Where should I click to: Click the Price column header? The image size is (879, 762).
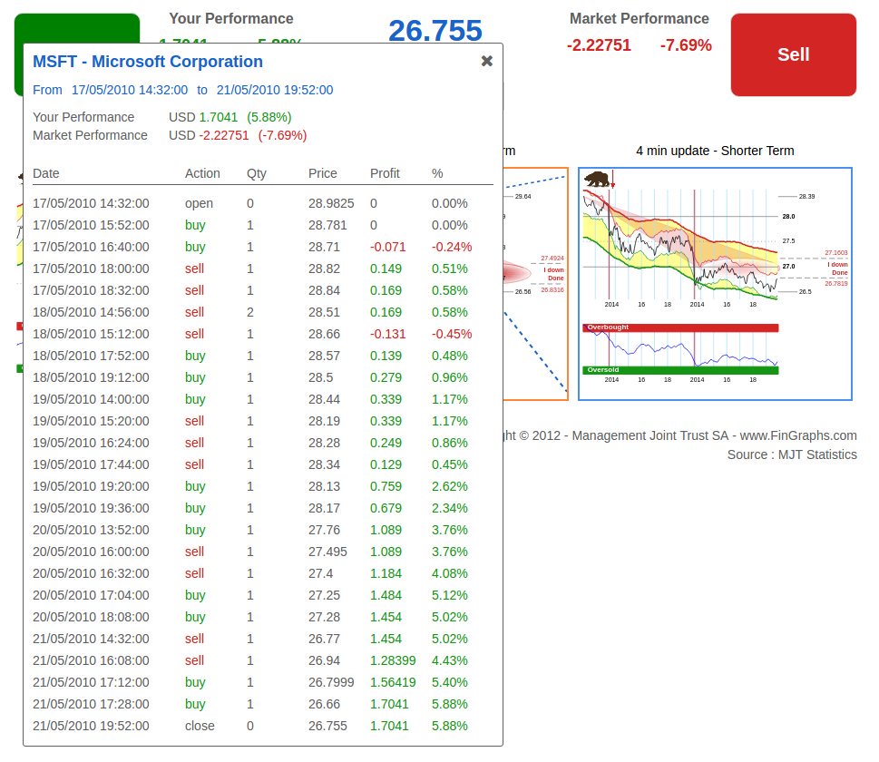tap(322, 173)
